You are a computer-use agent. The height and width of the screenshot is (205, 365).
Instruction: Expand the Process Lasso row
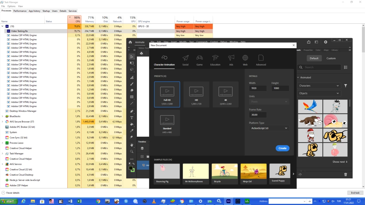2,143
